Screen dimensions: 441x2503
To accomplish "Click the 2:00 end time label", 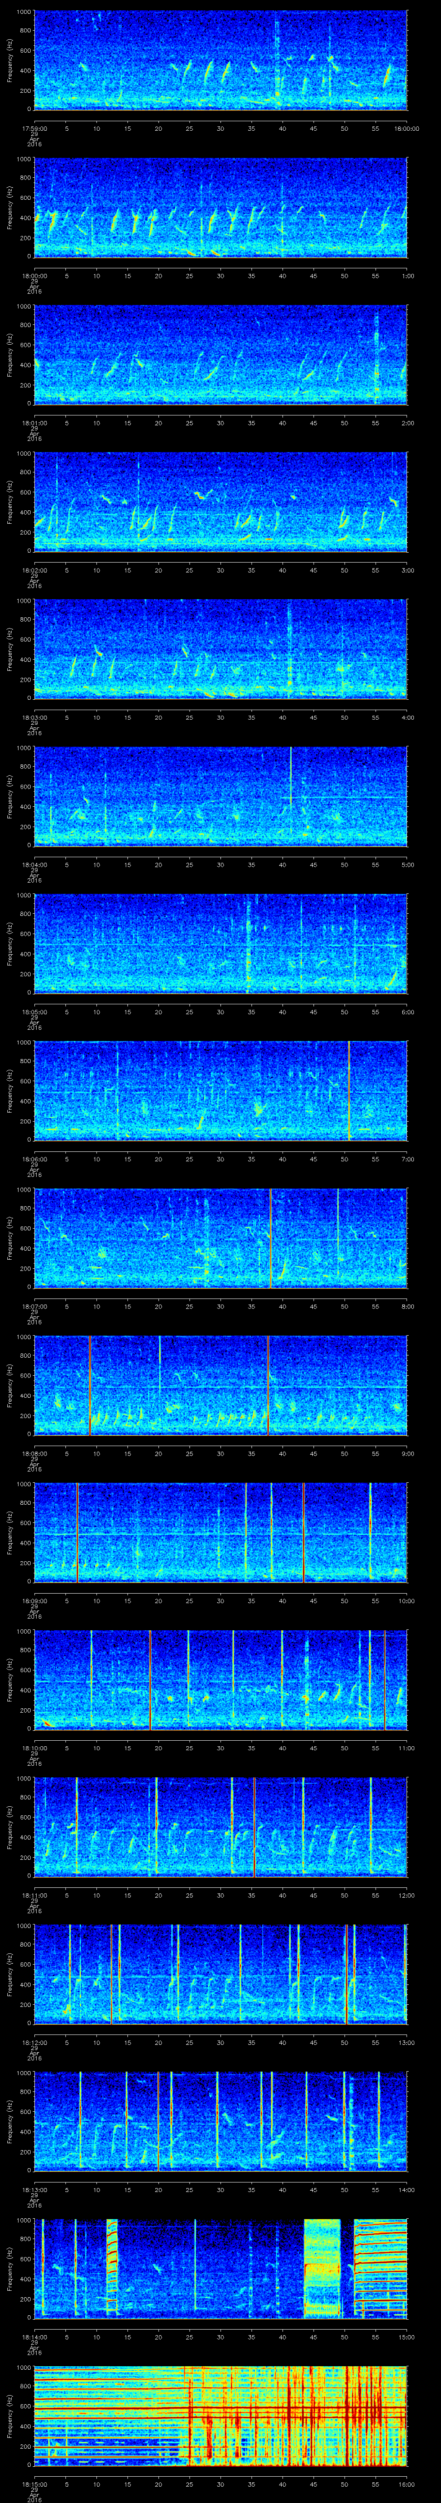I will 407,422.
